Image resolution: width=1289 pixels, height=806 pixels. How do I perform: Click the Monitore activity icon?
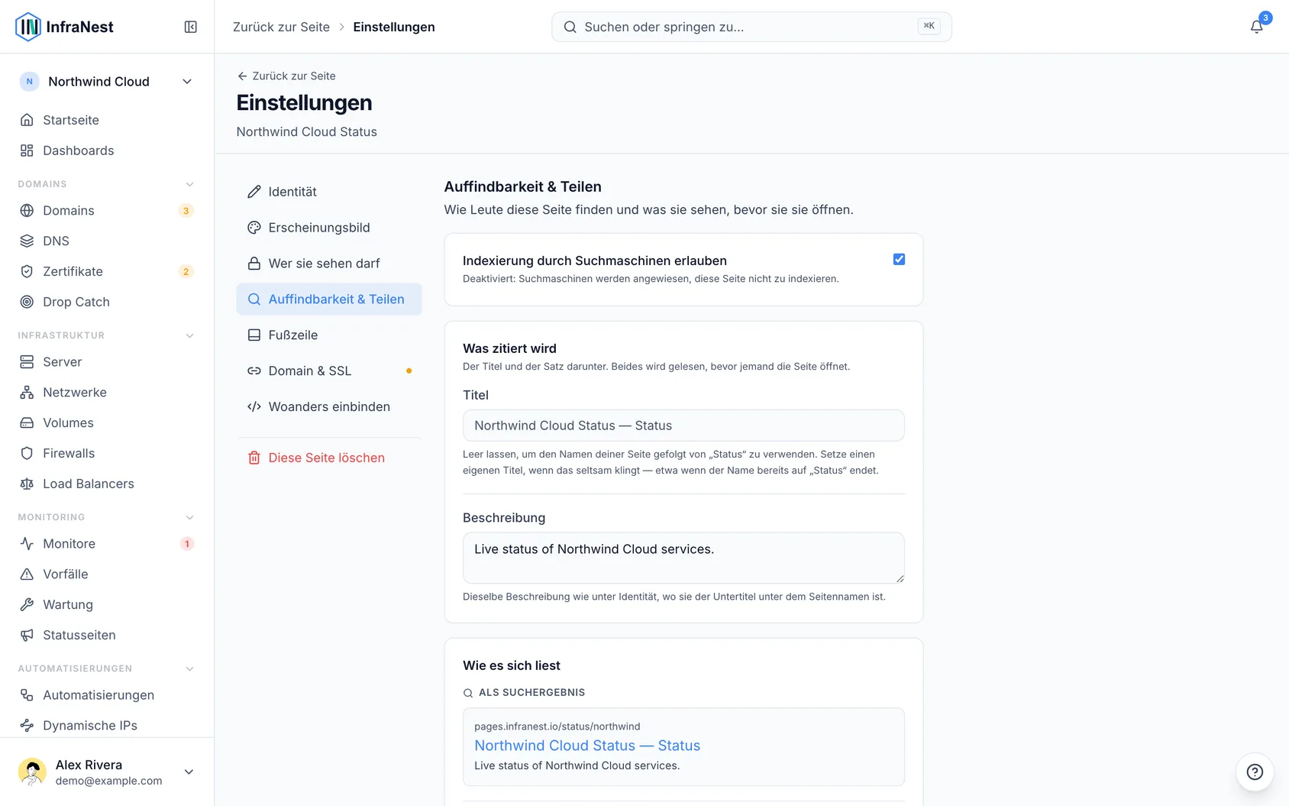pyautogui.click(x=27, y=543)
